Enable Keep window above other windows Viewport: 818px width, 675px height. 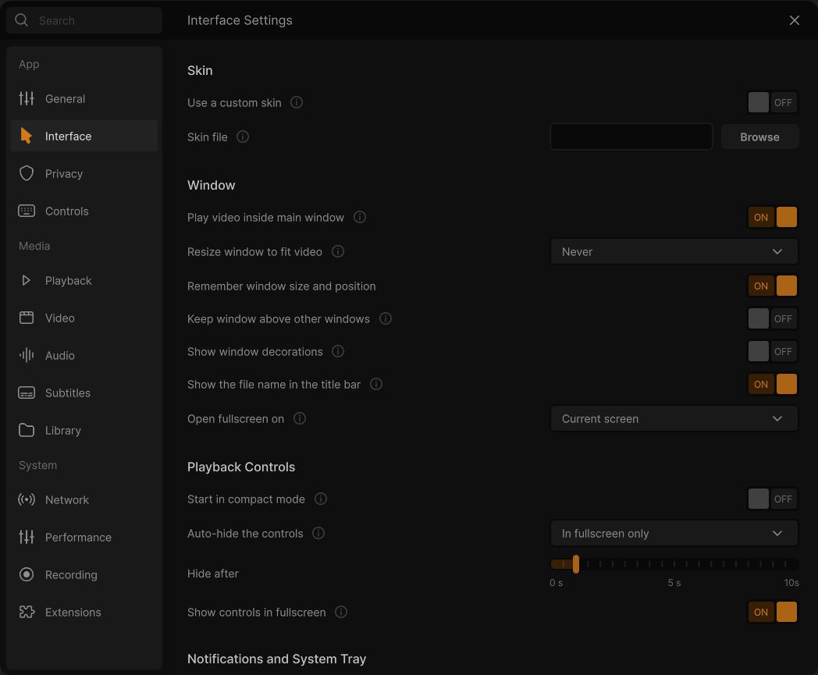pos(773,318)
